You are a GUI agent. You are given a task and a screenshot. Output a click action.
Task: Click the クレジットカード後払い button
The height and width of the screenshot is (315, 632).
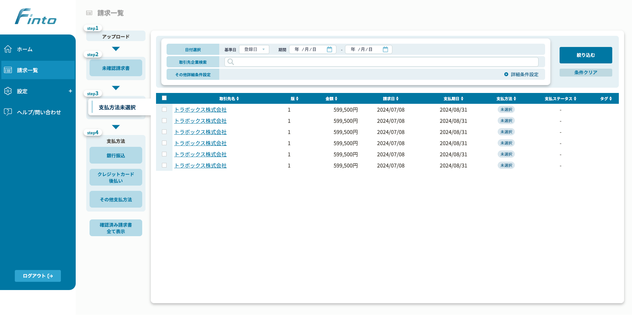click(116, 177)
